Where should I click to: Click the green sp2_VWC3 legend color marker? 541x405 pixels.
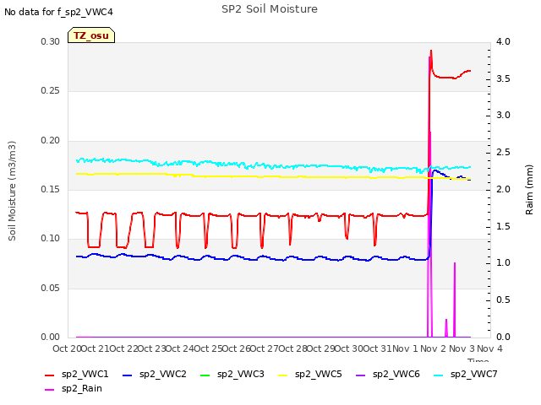pyautogui.click(x=205, y=375)
